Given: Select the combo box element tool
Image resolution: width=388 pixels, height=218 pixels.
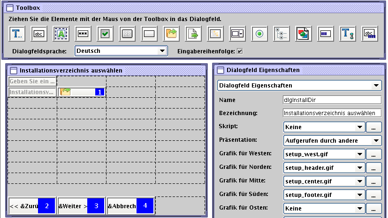Looking at the screenshot, I should click(x=237, y=34).
